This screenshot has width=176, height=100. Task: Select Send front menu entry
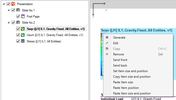[x=138, y=60]
